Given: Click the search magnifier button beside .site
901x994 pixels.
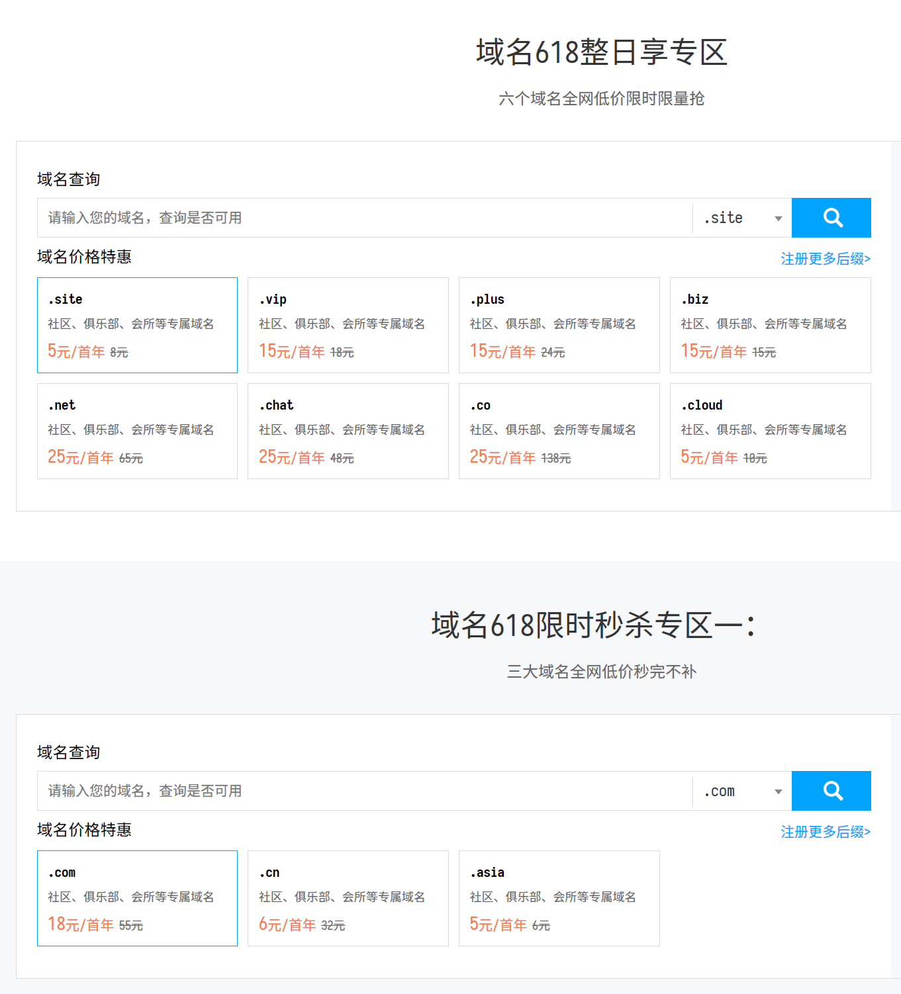Looking at the screenshot, I should (831, 218).
